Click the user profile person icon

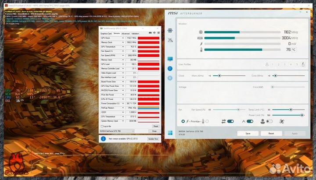click(x=267, y=64)
